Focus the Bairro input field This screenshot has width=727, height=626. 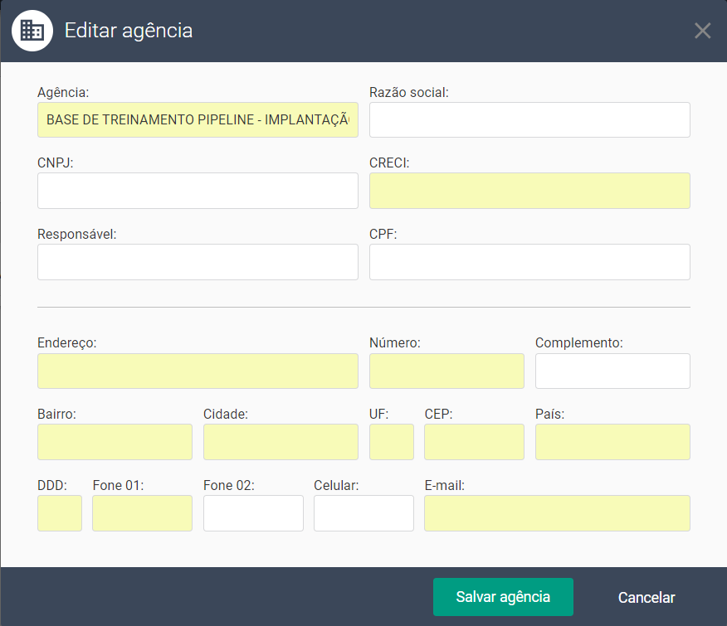[x=115, y=442]
